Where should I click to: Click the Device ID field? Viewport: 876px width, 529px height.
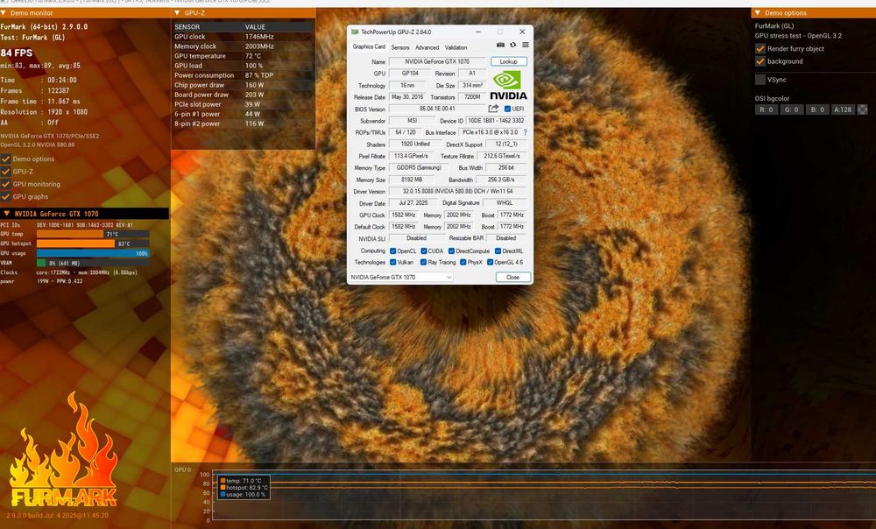tap(496, 121)
